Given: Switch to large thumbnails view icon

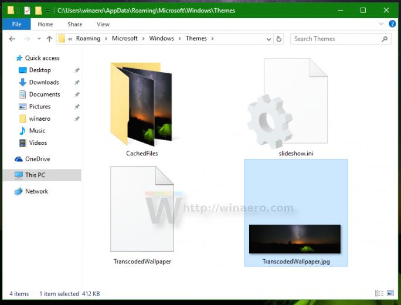Looking at the screenshot, I should click(x=390, y=293).
